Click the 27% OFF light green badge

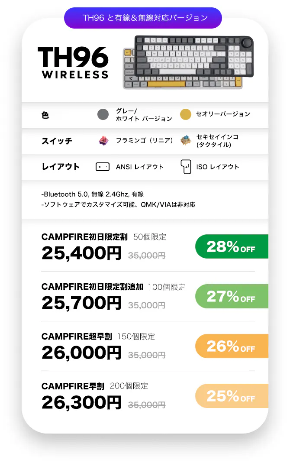232,296
